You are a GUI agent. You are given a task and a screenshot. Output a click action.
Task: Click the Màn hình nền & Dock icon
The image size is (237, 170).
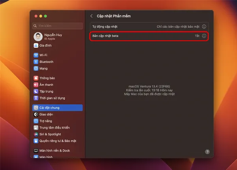[x=36, y=151]
